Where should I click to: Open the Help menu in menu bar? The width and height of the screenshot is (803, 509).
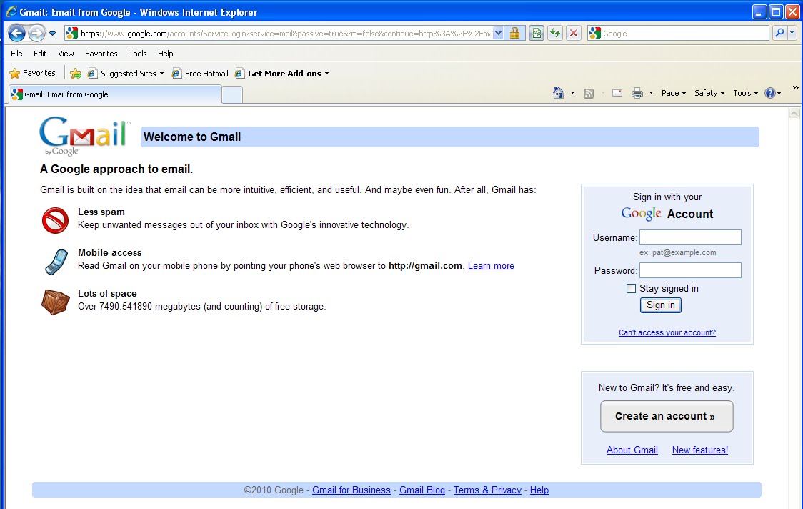click(166, 54)
